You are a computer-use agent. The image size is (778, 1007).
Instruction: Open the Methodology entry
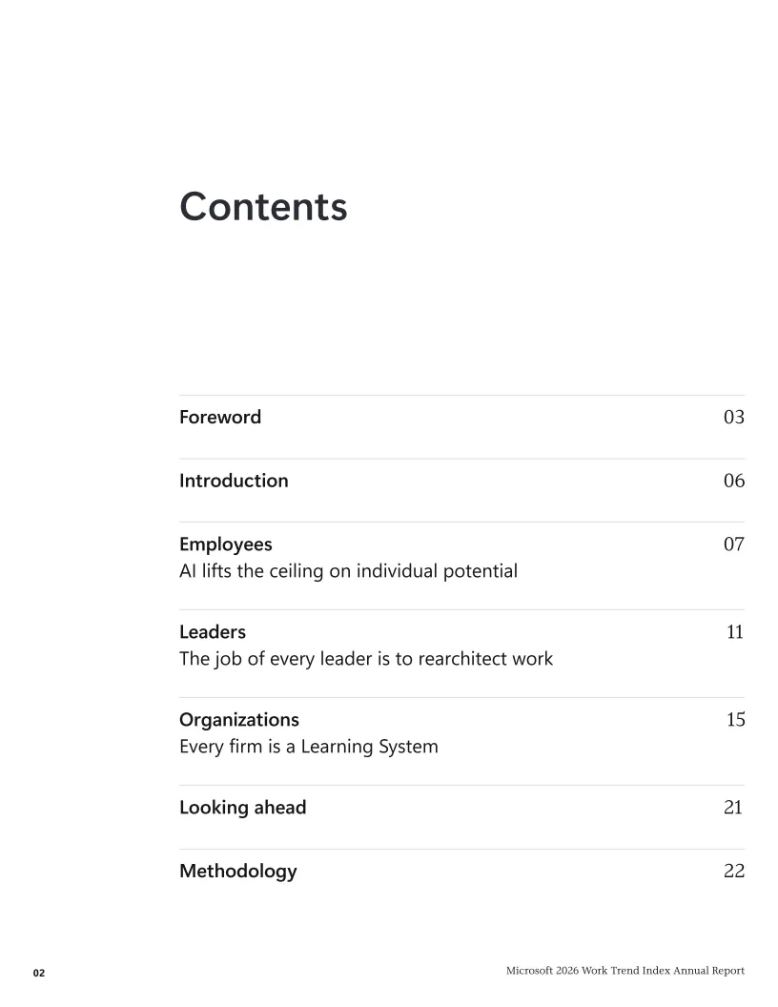(x=238, y=872)
